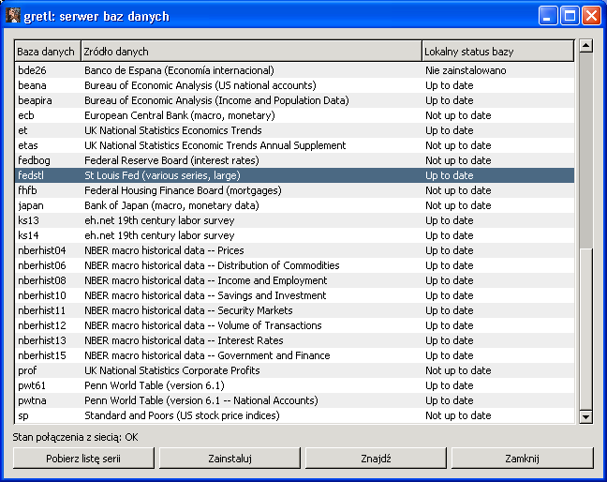Click the scrollbar down arrow

(x=586, y=417)
